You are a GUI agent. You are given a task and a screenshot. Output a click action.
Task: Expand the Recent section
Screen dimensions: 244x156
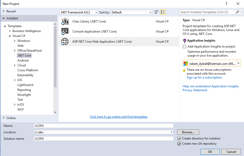[4, 11]
